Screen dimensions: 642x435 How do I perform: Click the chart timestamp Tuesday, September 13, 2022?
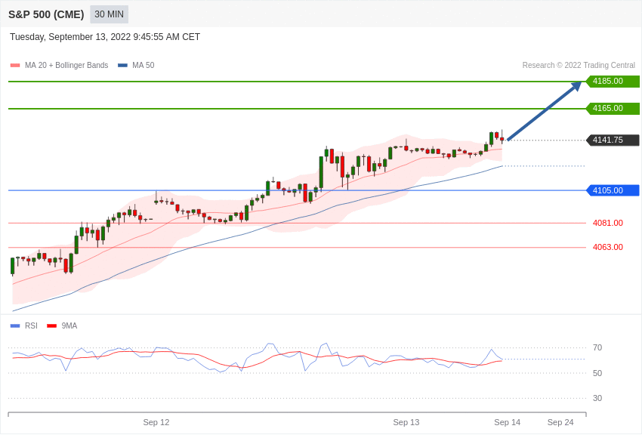[x=105, y=37]
